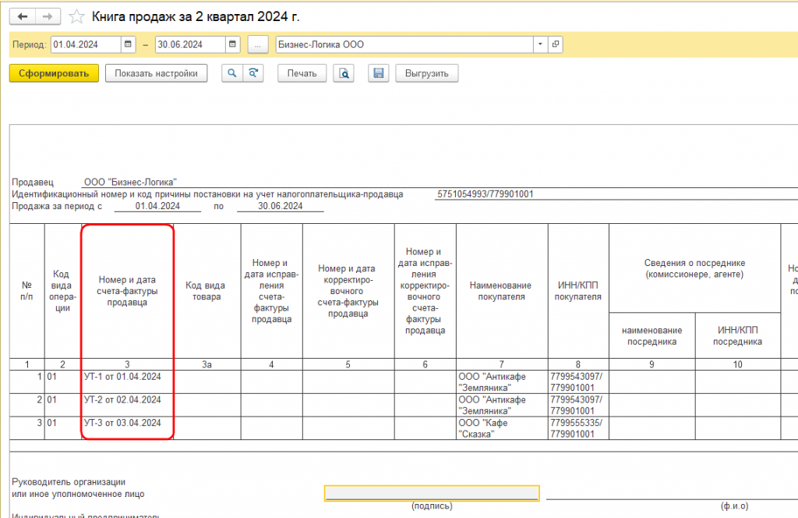The width and height of the screenshot is (798, 518).
Task: Click the Сформировать button
Action: (54, 73)
